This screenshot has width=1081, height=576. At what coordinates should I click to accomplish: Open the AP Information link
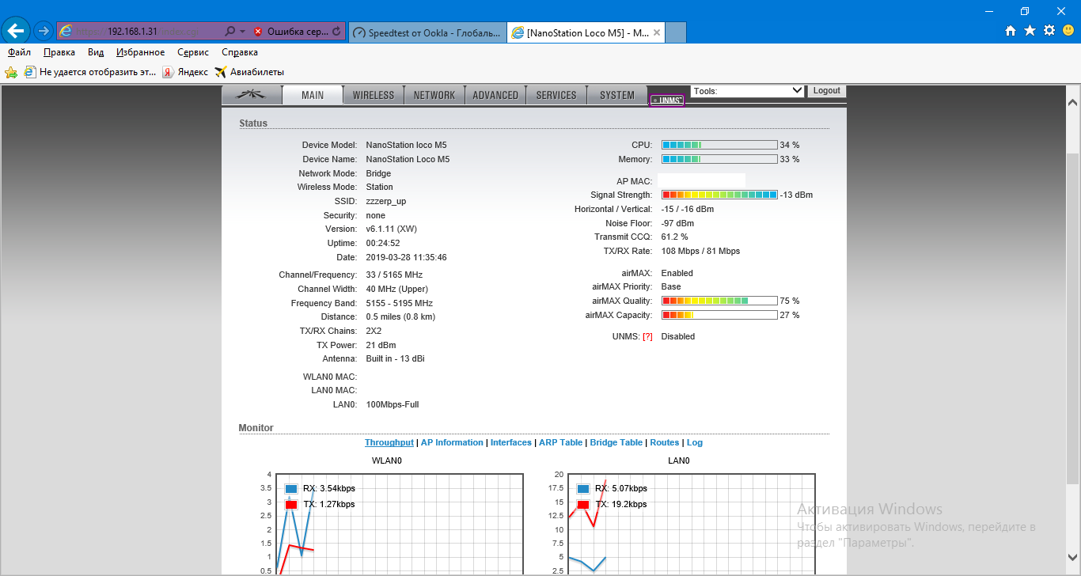pos(452,443)
